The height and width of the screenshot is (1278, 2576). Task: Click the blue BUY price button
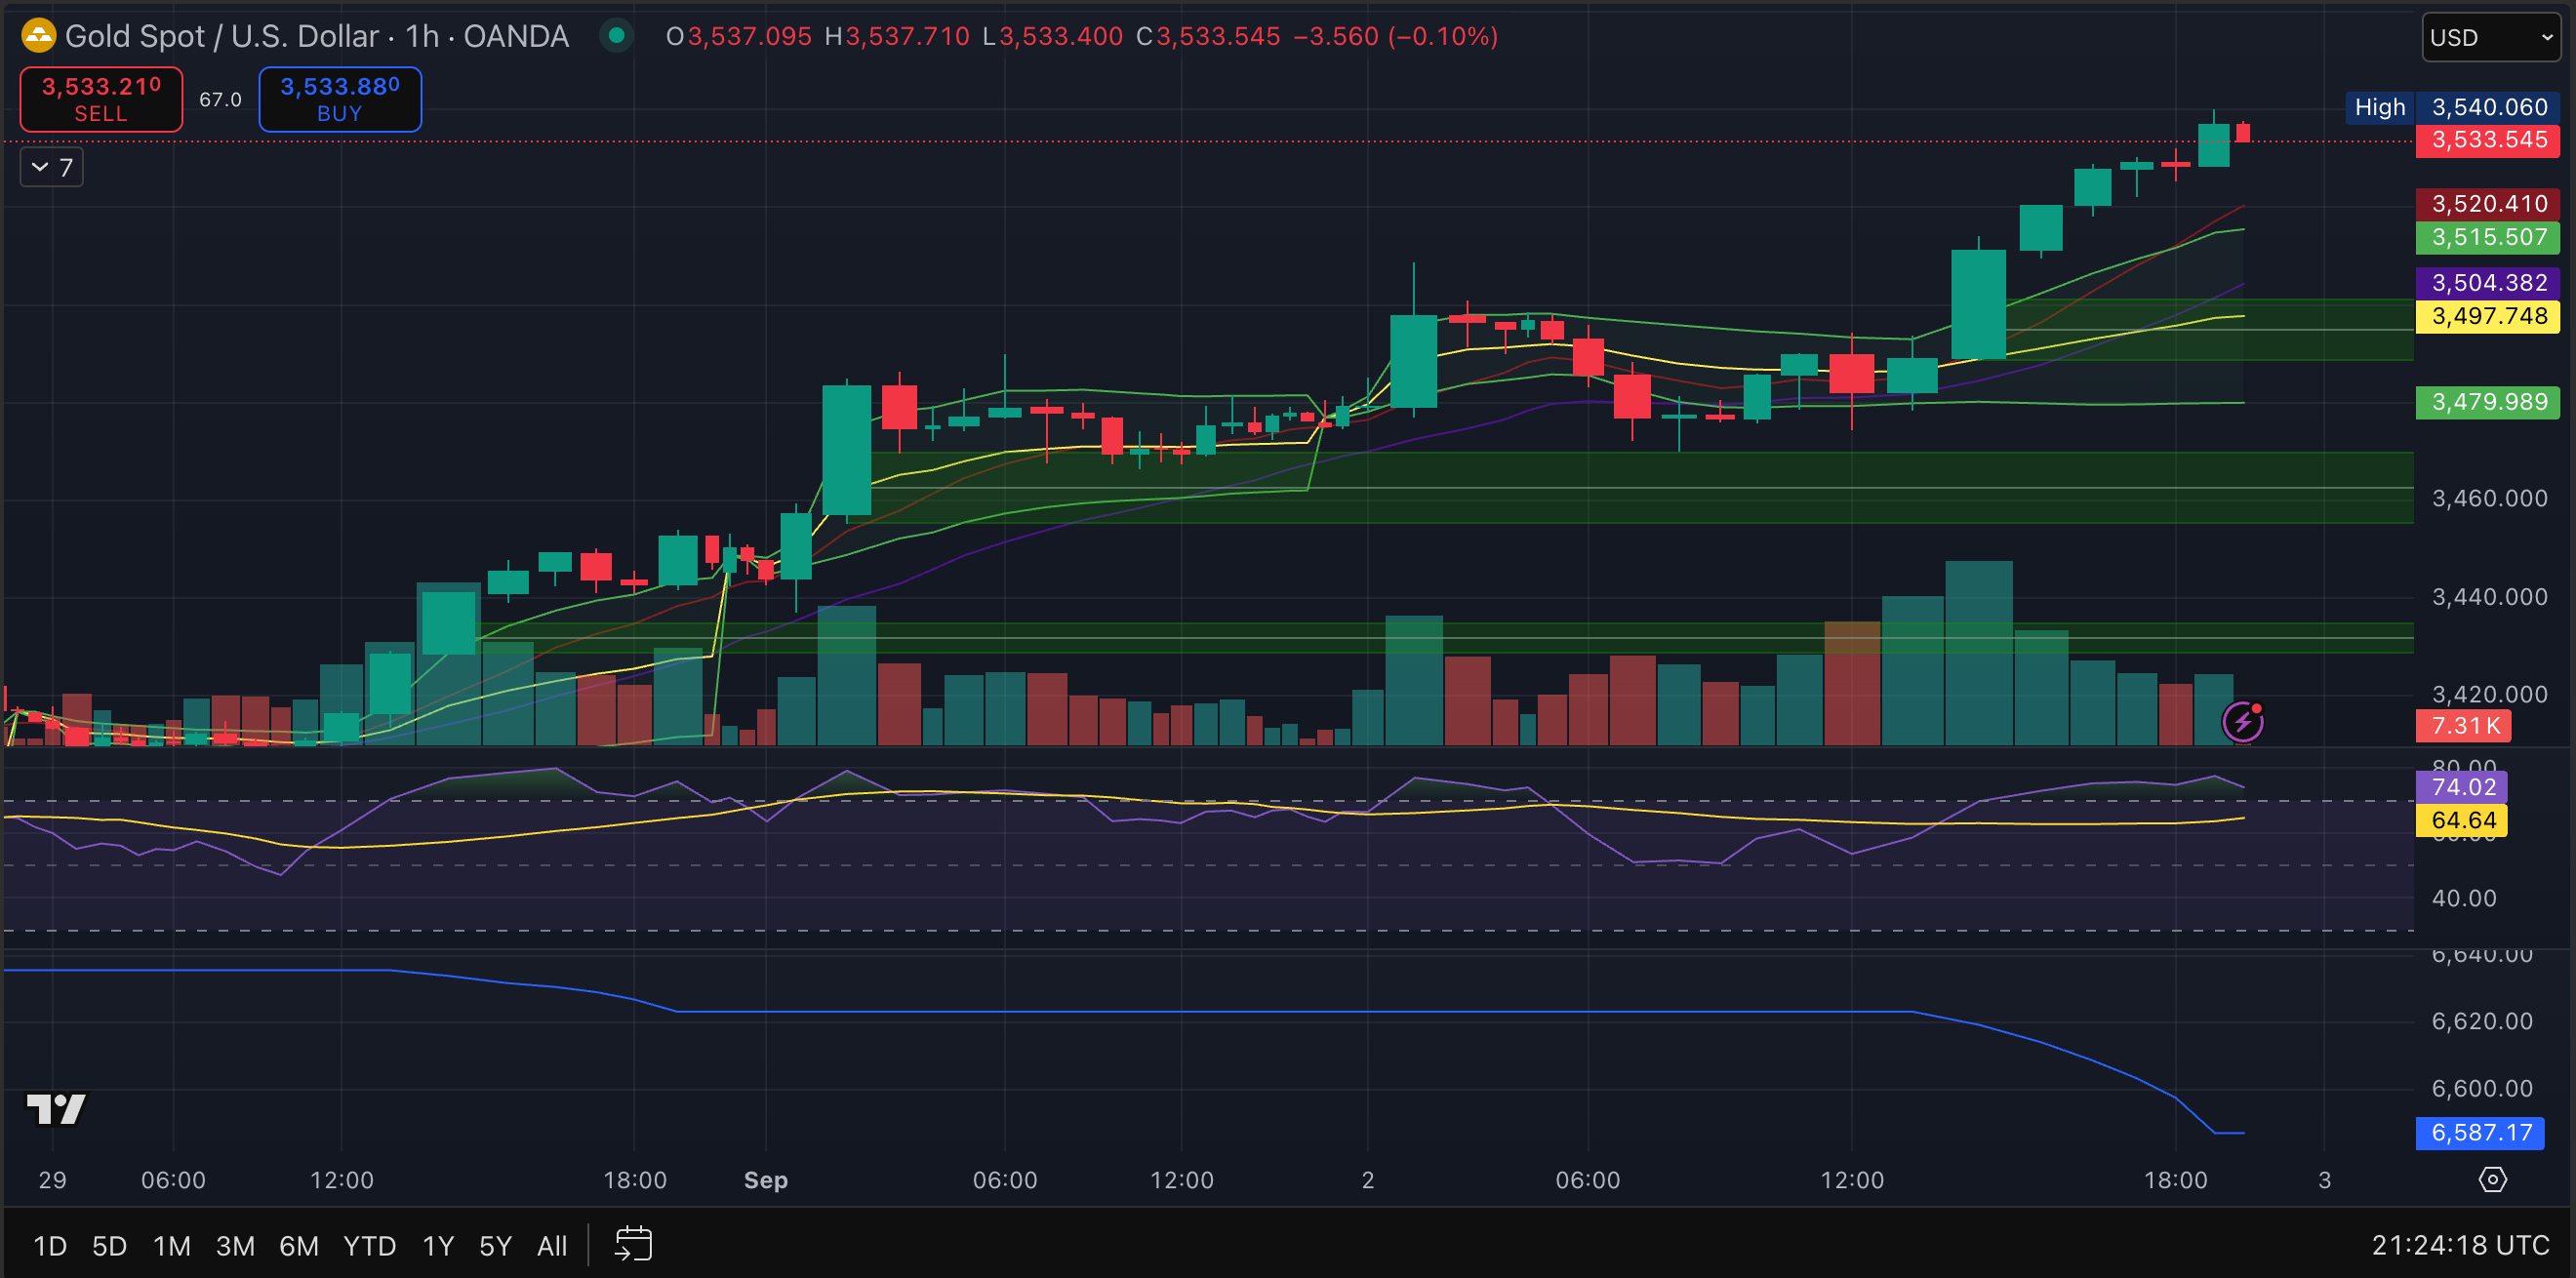click(x=340, y=99)
